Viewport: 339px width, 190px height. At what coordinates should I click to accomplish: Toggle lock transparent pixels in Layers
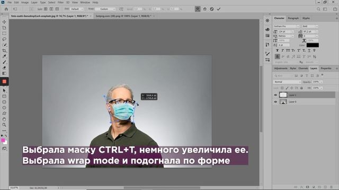(x=282, y=88)
